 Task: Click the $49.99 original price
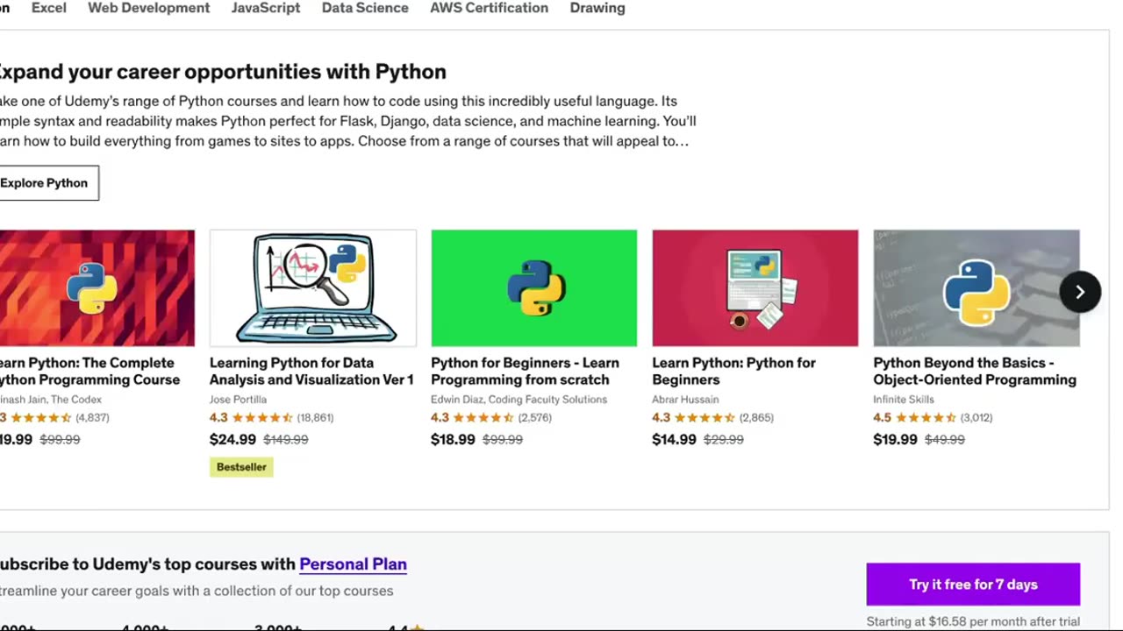point(945,440)
